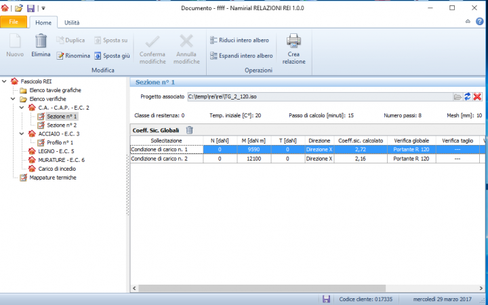Open quick access toolbar customize dropdown
The width and height of the screenshot is (488, 305).
click(x=43, y=8)
